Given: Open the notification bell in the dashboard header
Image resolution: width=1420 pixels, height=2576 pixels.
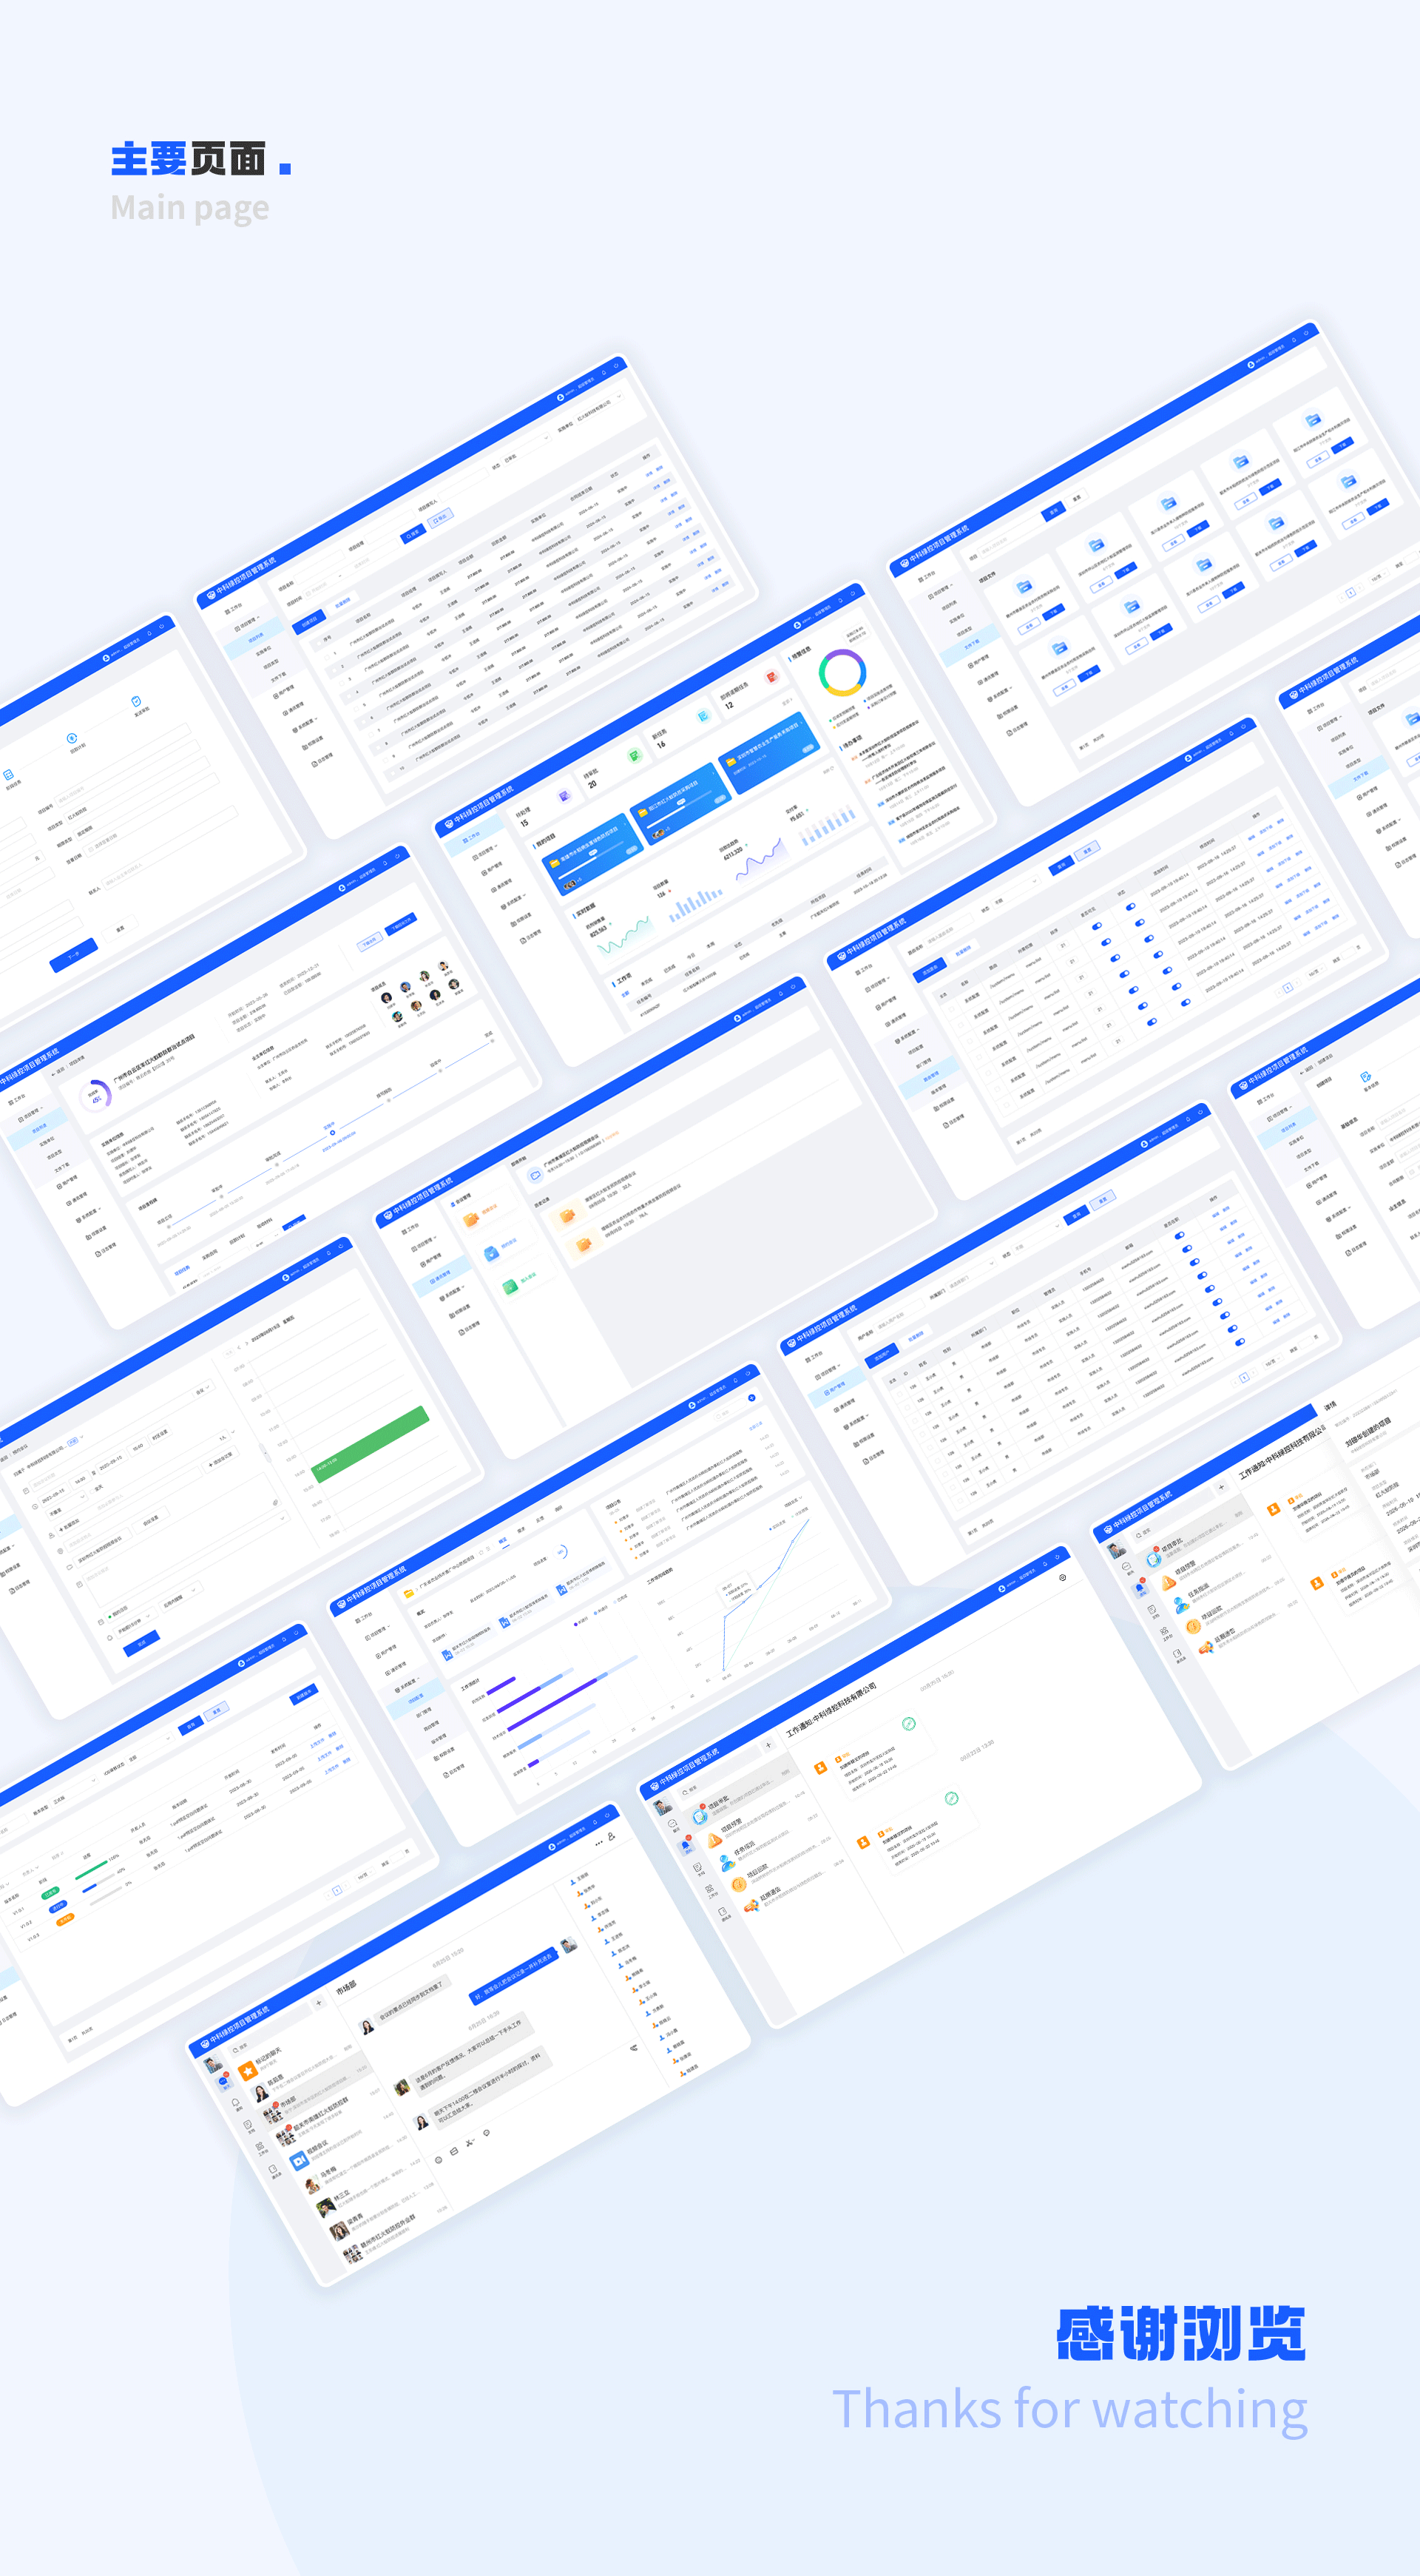Looking at the screenshot, I should (840, 601).
